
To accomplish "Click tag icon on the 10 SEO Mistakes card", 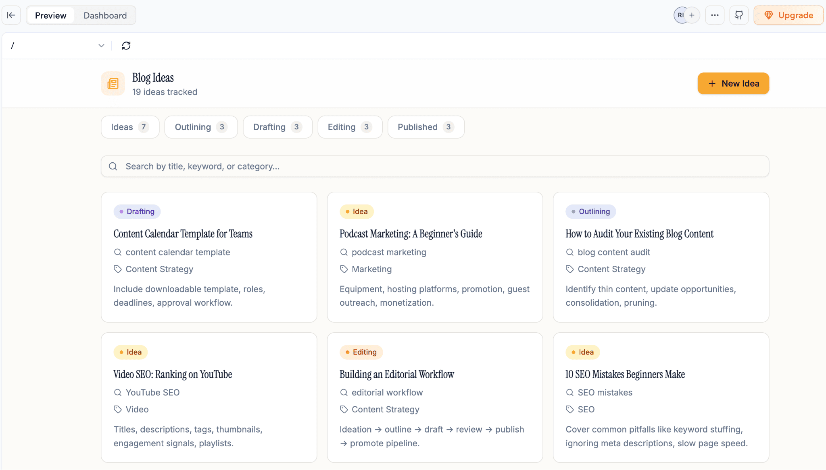I will point(570,409).
